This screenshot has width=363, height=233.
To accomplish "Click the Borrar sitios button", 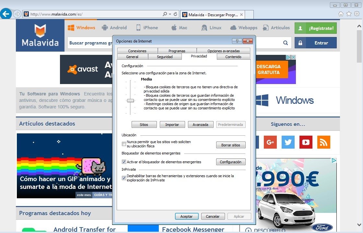I will [231, 145].
